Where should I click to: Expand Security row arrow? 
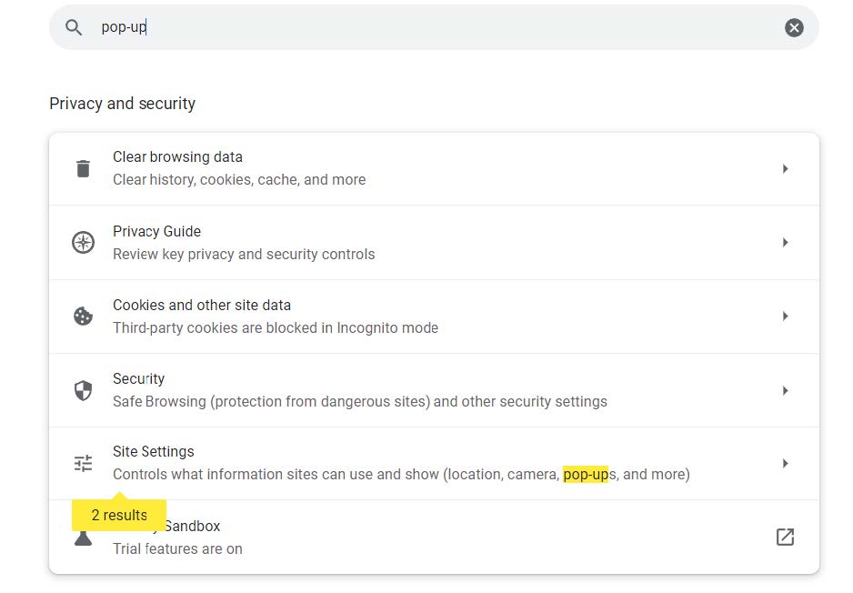tap(785, 390)
